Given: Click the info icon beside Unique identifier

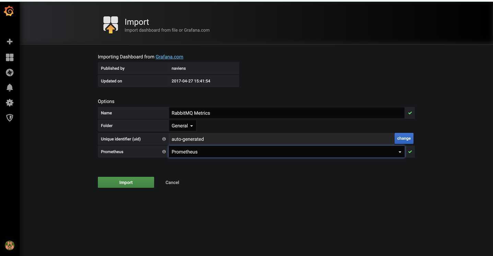Looking at the screenshot, I should click(164, 139).
